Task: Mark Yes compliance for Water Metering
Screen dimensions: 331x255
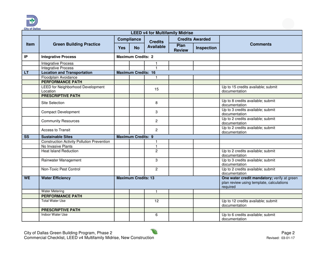Action: 122,191
